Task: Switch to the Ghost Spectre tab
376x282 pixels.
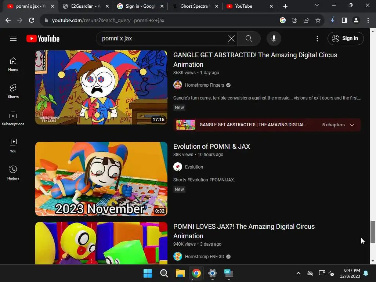Action: coord(195,6)
